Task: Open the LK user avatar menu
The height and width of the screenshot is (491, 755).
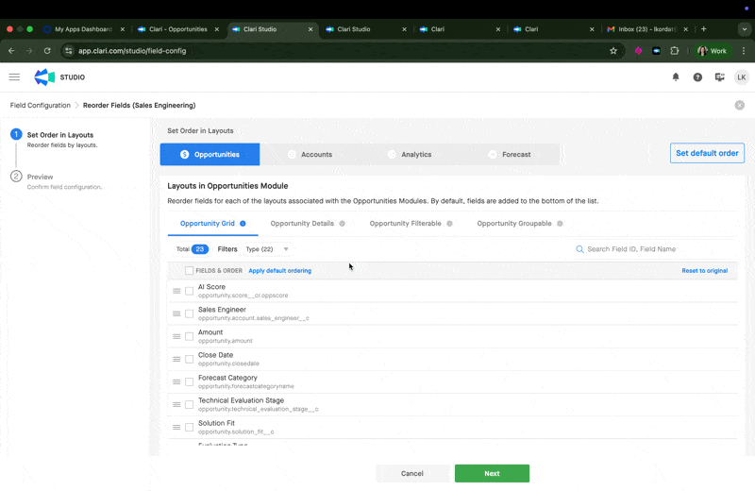Action: pyautogui.click(x=742, y=77)
